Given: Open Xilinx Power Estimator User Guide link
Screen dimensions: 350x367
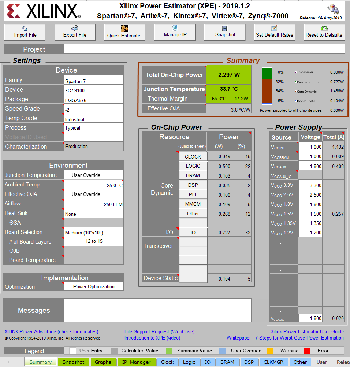Looking at the screenshot, I should click(307, 332).
